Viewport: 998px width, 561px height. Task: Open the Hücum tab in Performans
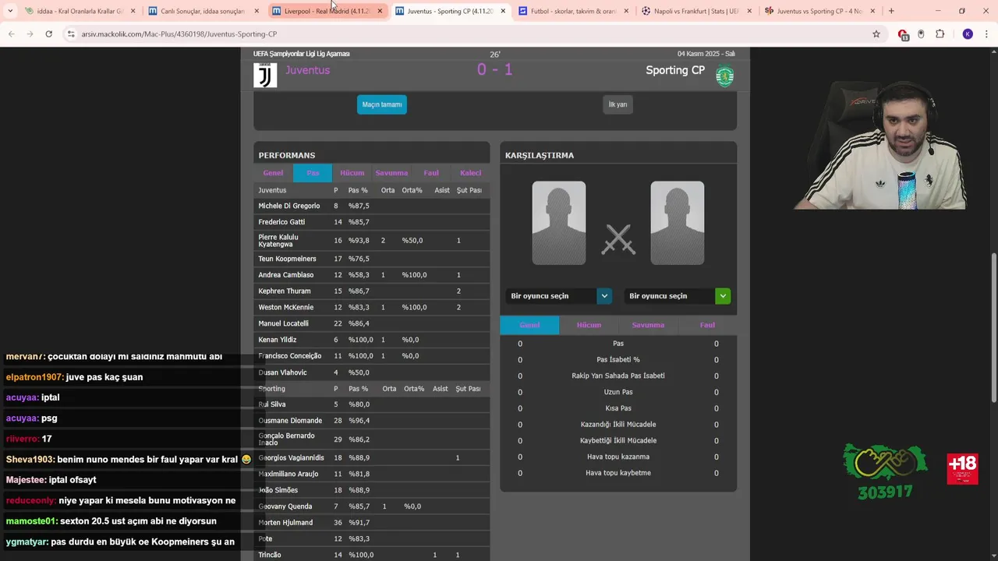coord(352,173)
